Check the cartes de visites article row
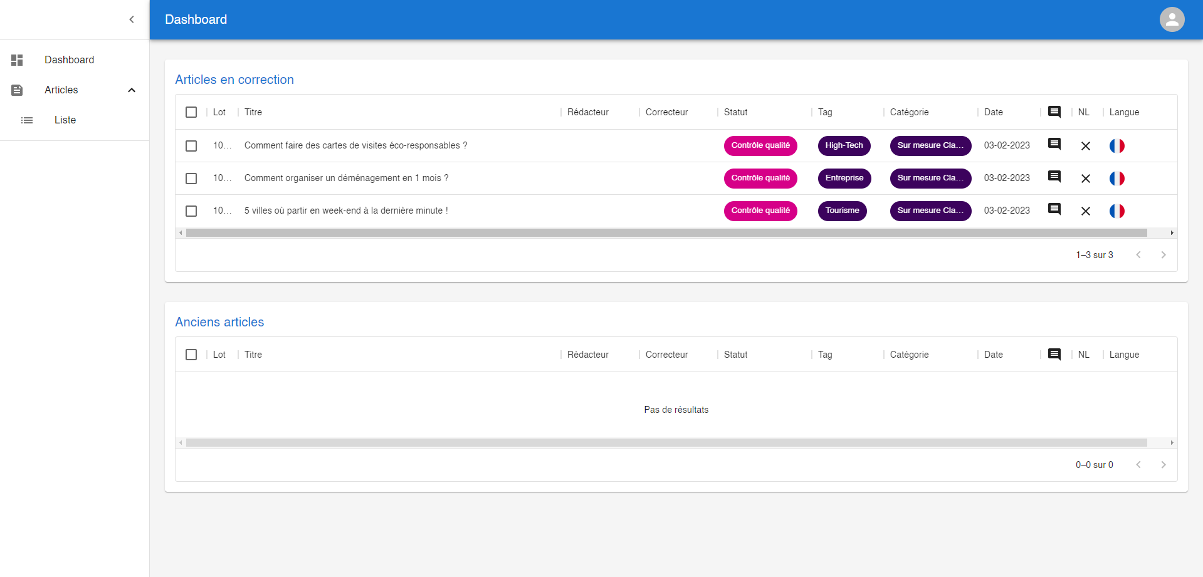Screen dimensions: 1203x577 (191, 146)
